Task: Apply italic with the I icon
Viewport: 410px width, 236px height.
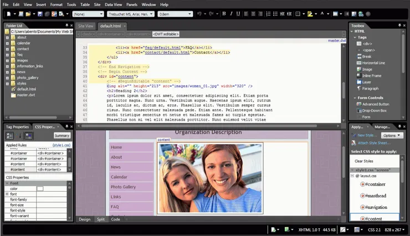Action: click(231, 14)
